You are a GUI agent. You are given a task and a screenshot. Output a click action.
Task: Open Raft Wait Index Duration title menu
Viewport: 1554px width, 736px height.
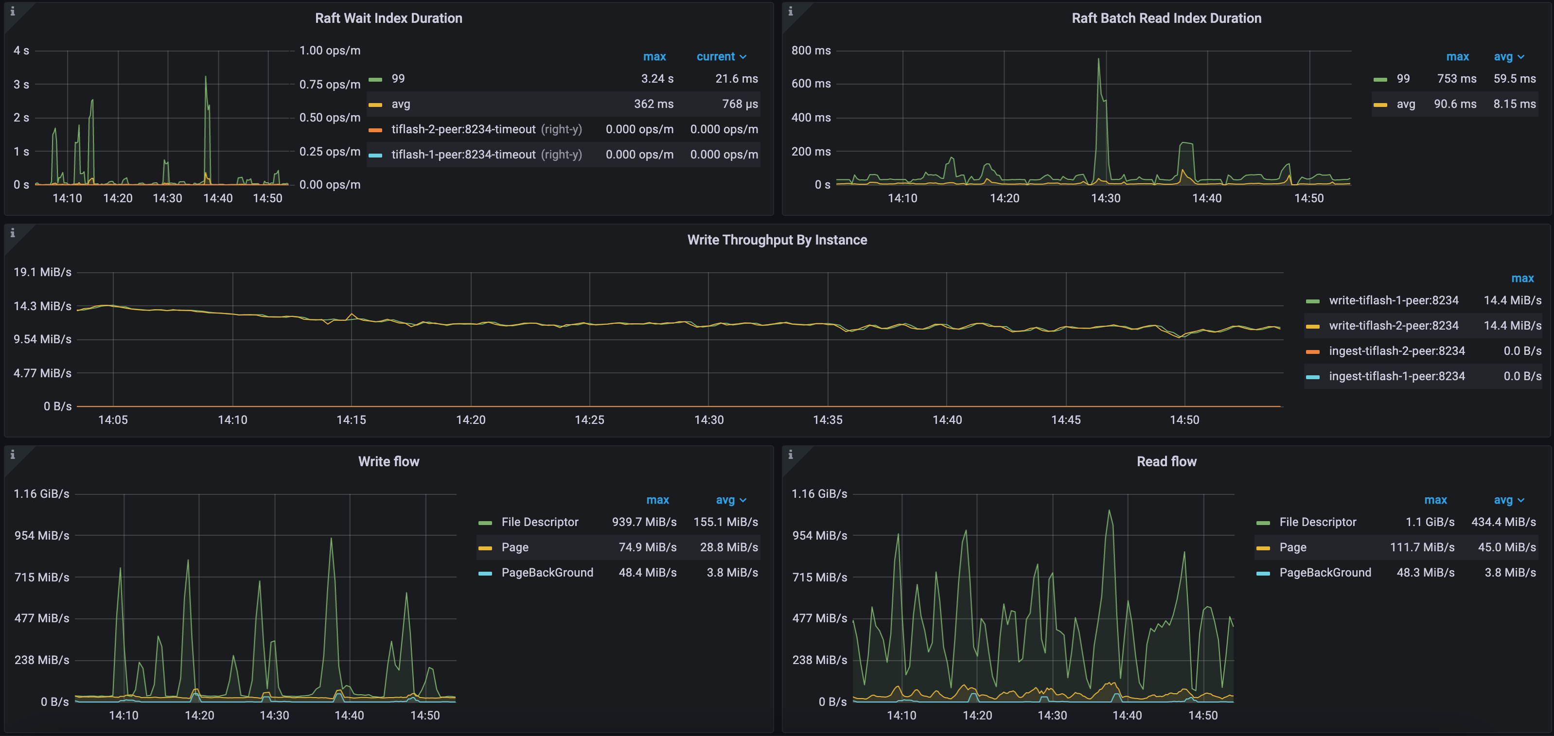pos(388,18)
